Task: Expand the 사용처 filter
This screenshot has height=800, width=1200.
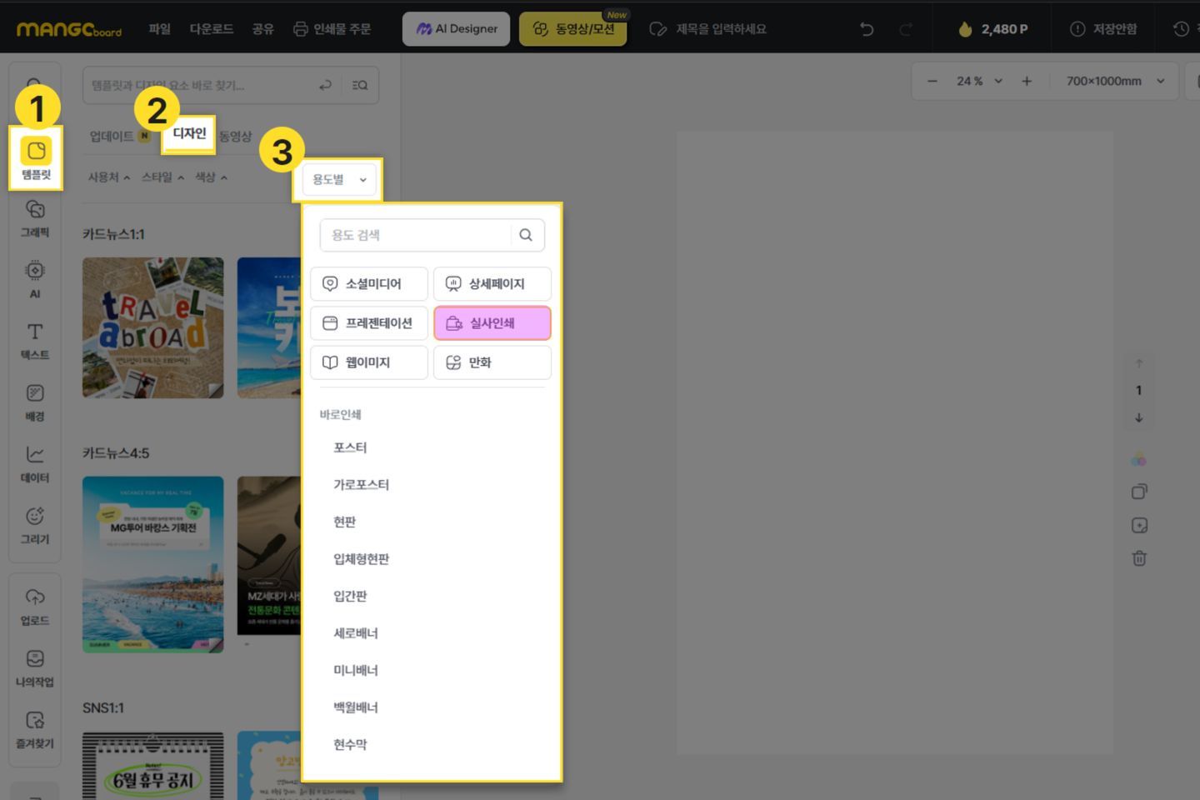Action: pyautogui.click(x=109, y=177)
